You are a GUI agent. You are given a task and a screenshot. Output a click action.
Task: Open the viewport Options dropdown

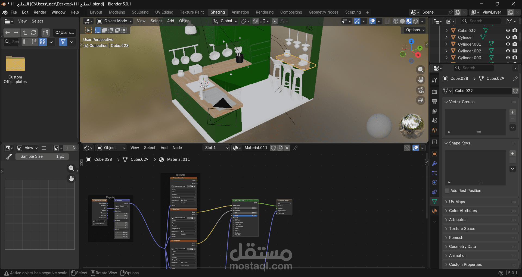pyautogui.click(x=415, y=30)
